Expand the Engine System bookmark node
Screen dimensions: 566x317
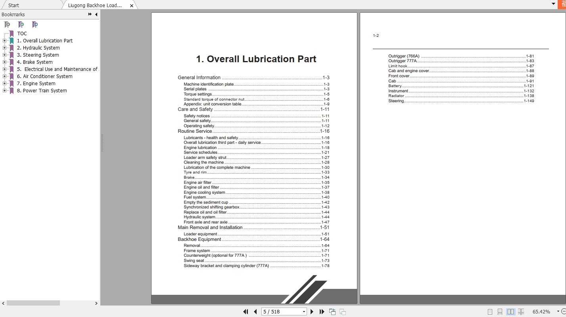point(4,84)
